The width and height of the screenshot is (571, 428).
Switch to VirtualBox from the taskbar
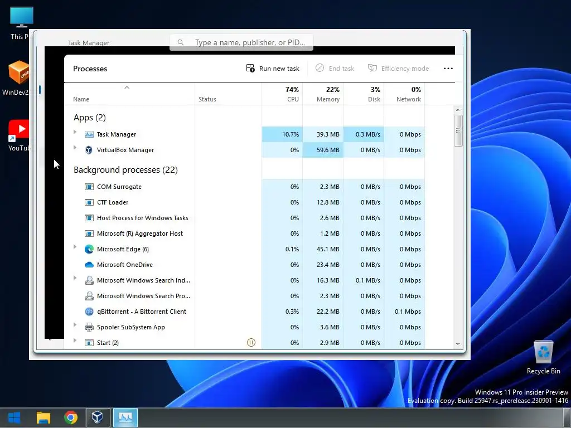98,417
